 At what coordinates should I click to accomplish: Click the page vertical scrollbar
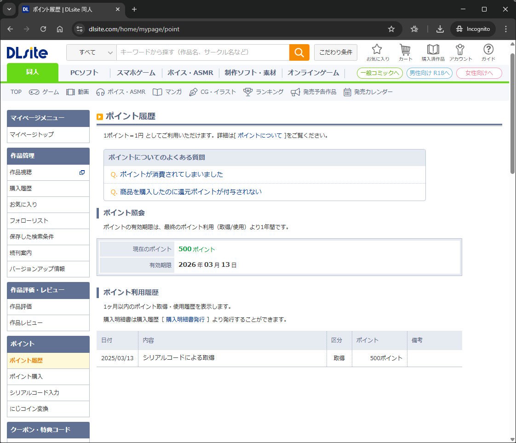click(512, 114)
